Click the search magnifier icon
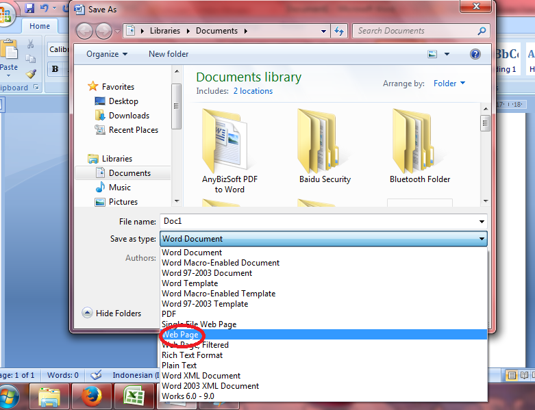The width and height of the screenshot is (535, 410). pyautogui.click(x=482, y=31)
